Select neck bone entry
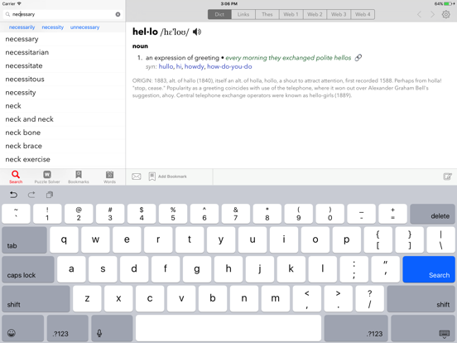This screenshot has width=457, height=343. click(x=63, y=133)
